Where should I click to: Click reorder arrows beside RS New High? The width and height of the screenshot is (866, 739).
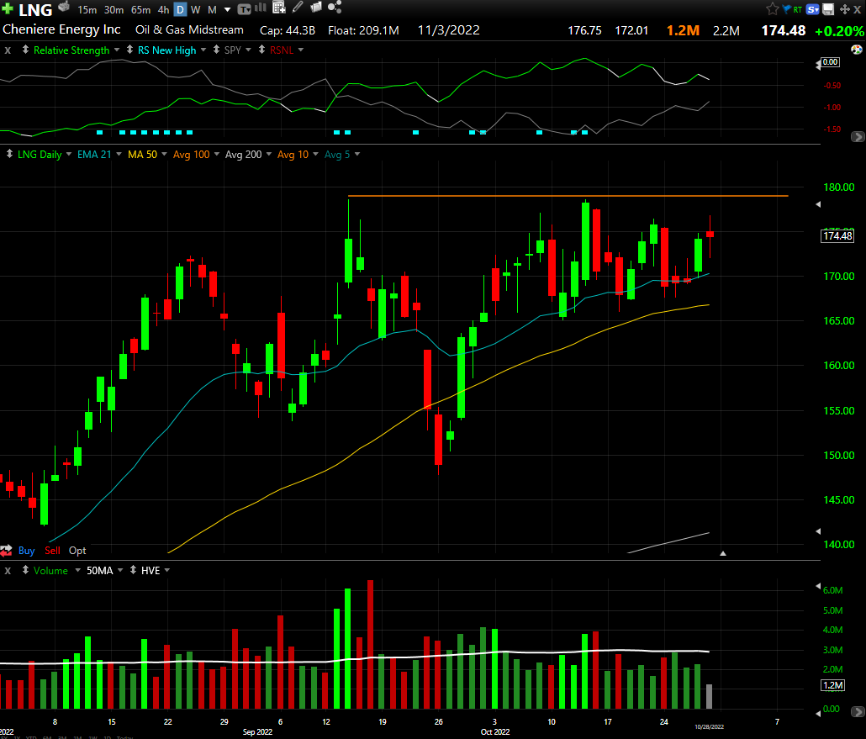click(x=129, y=50)
